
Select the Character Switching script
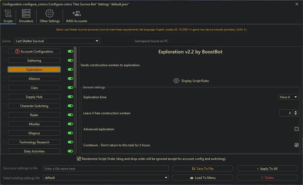point(34,106)
